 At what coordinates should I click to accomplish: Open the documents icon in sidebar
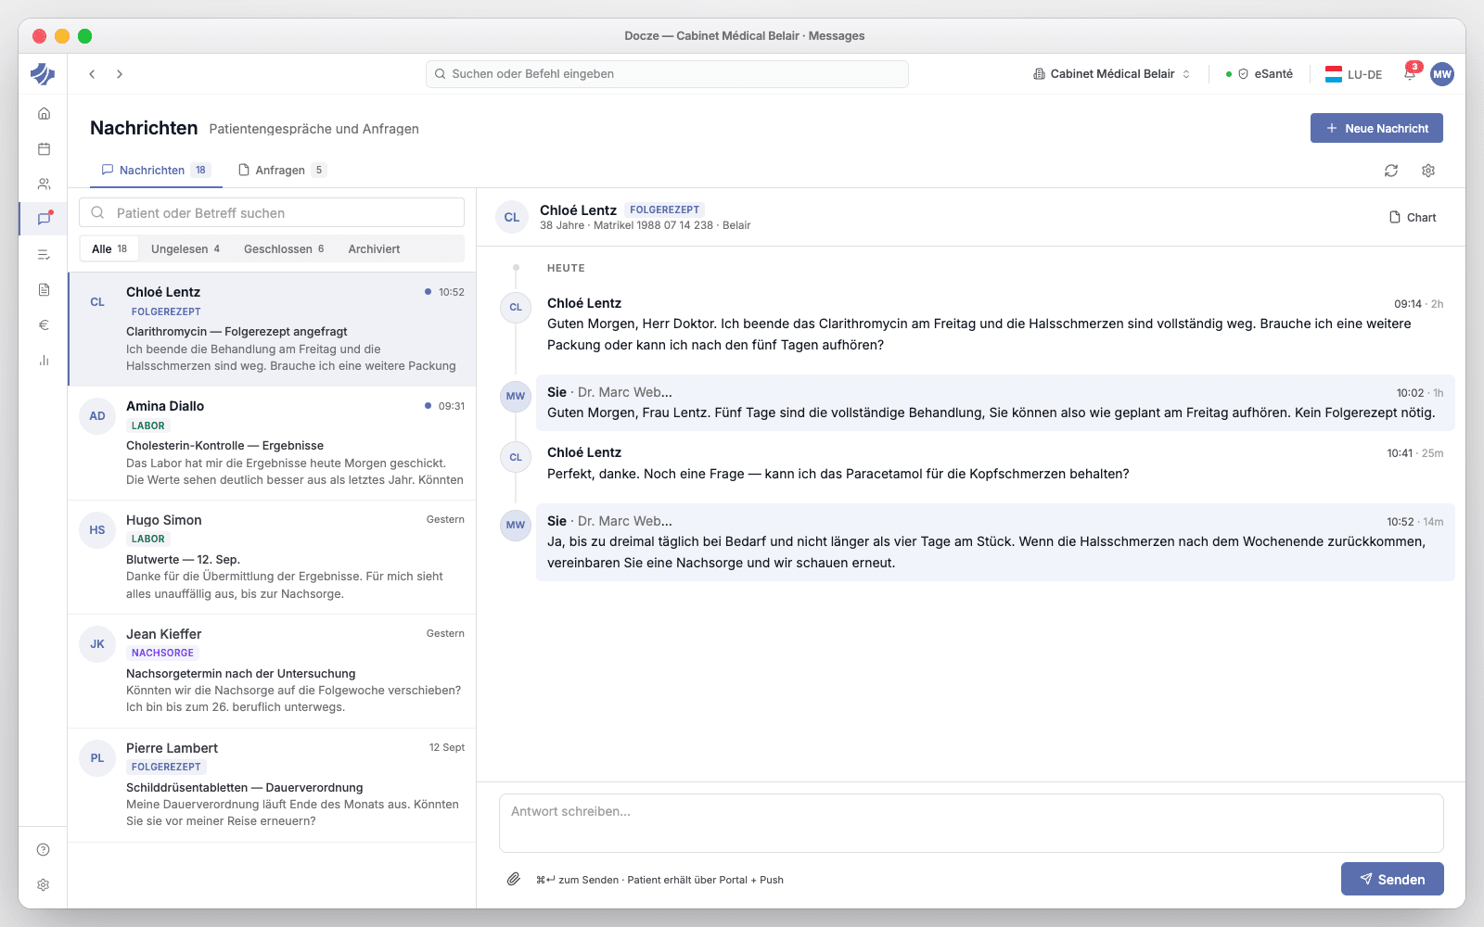click(x=44, y=290)
